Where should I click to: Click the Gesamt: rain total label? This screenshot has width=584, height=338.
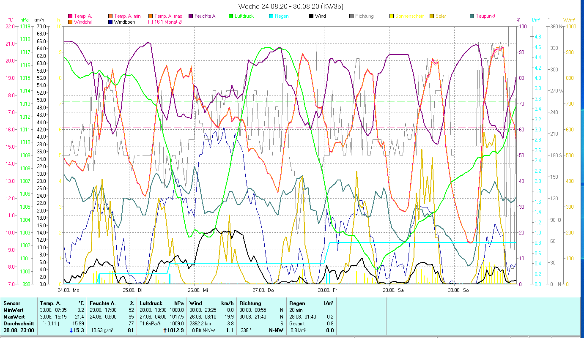click(x=299, y=324)
